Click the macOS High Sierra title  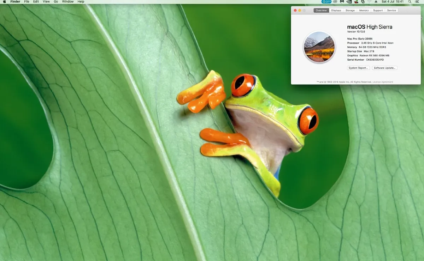click(x=370, y=27)
